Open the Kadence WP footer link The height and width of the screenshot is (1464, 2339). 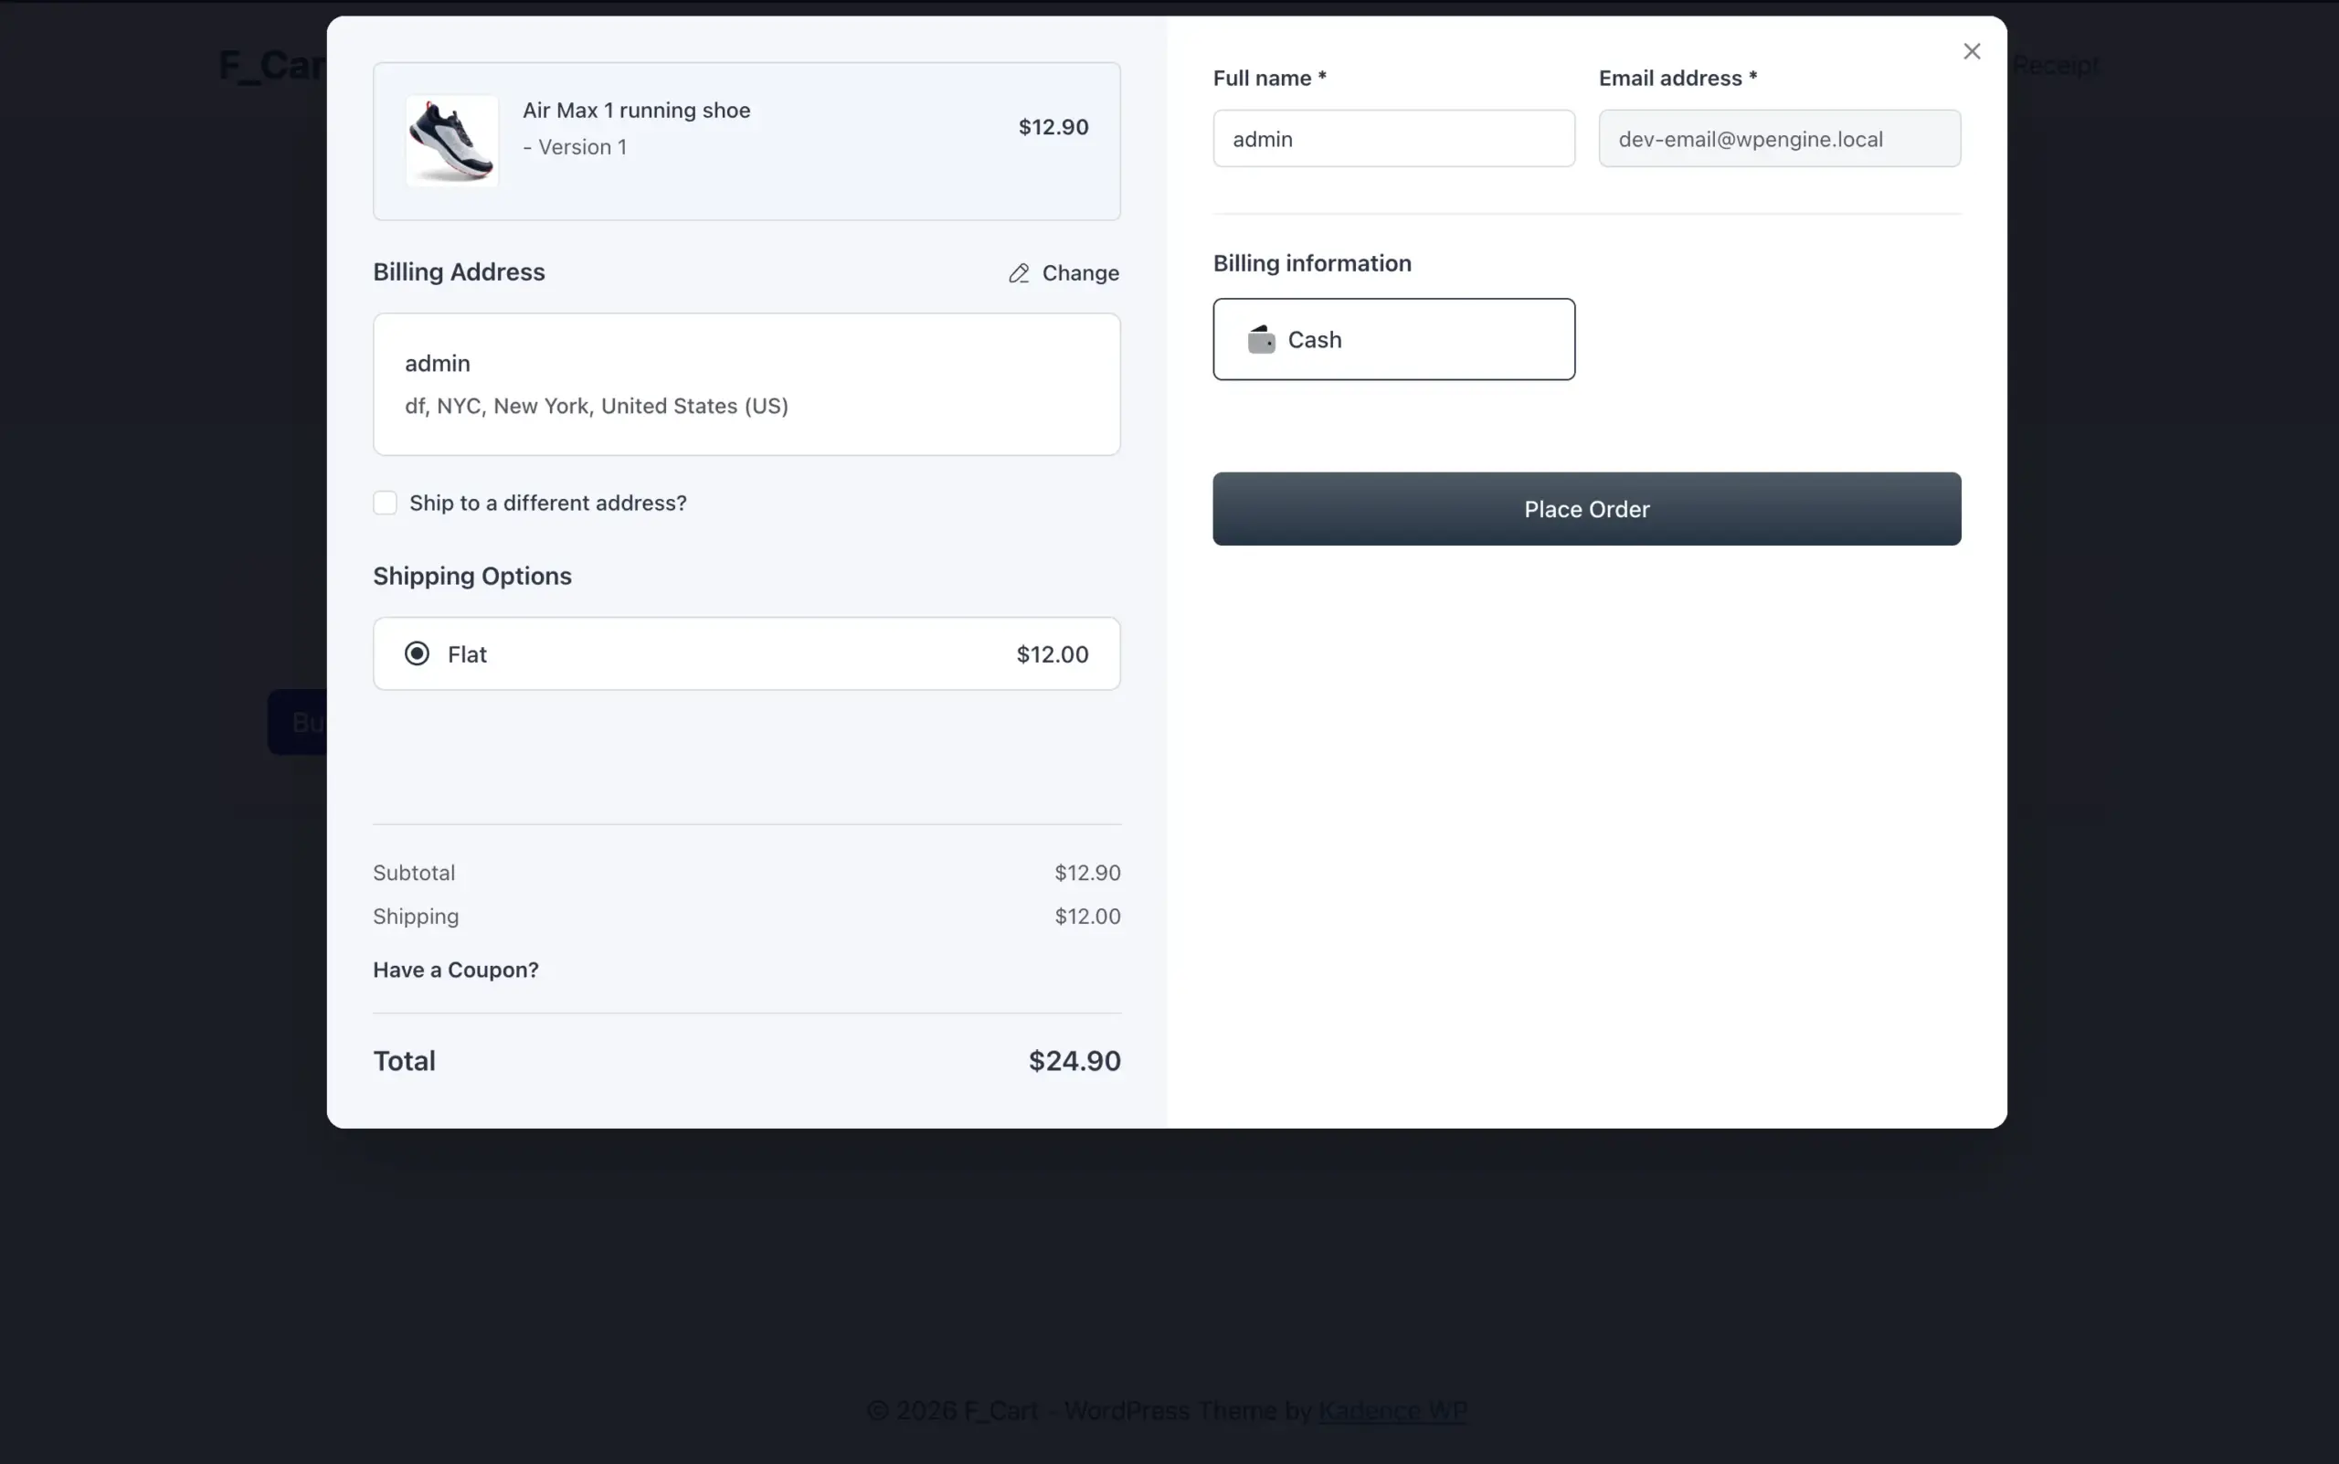[x=1392, y=1411]
